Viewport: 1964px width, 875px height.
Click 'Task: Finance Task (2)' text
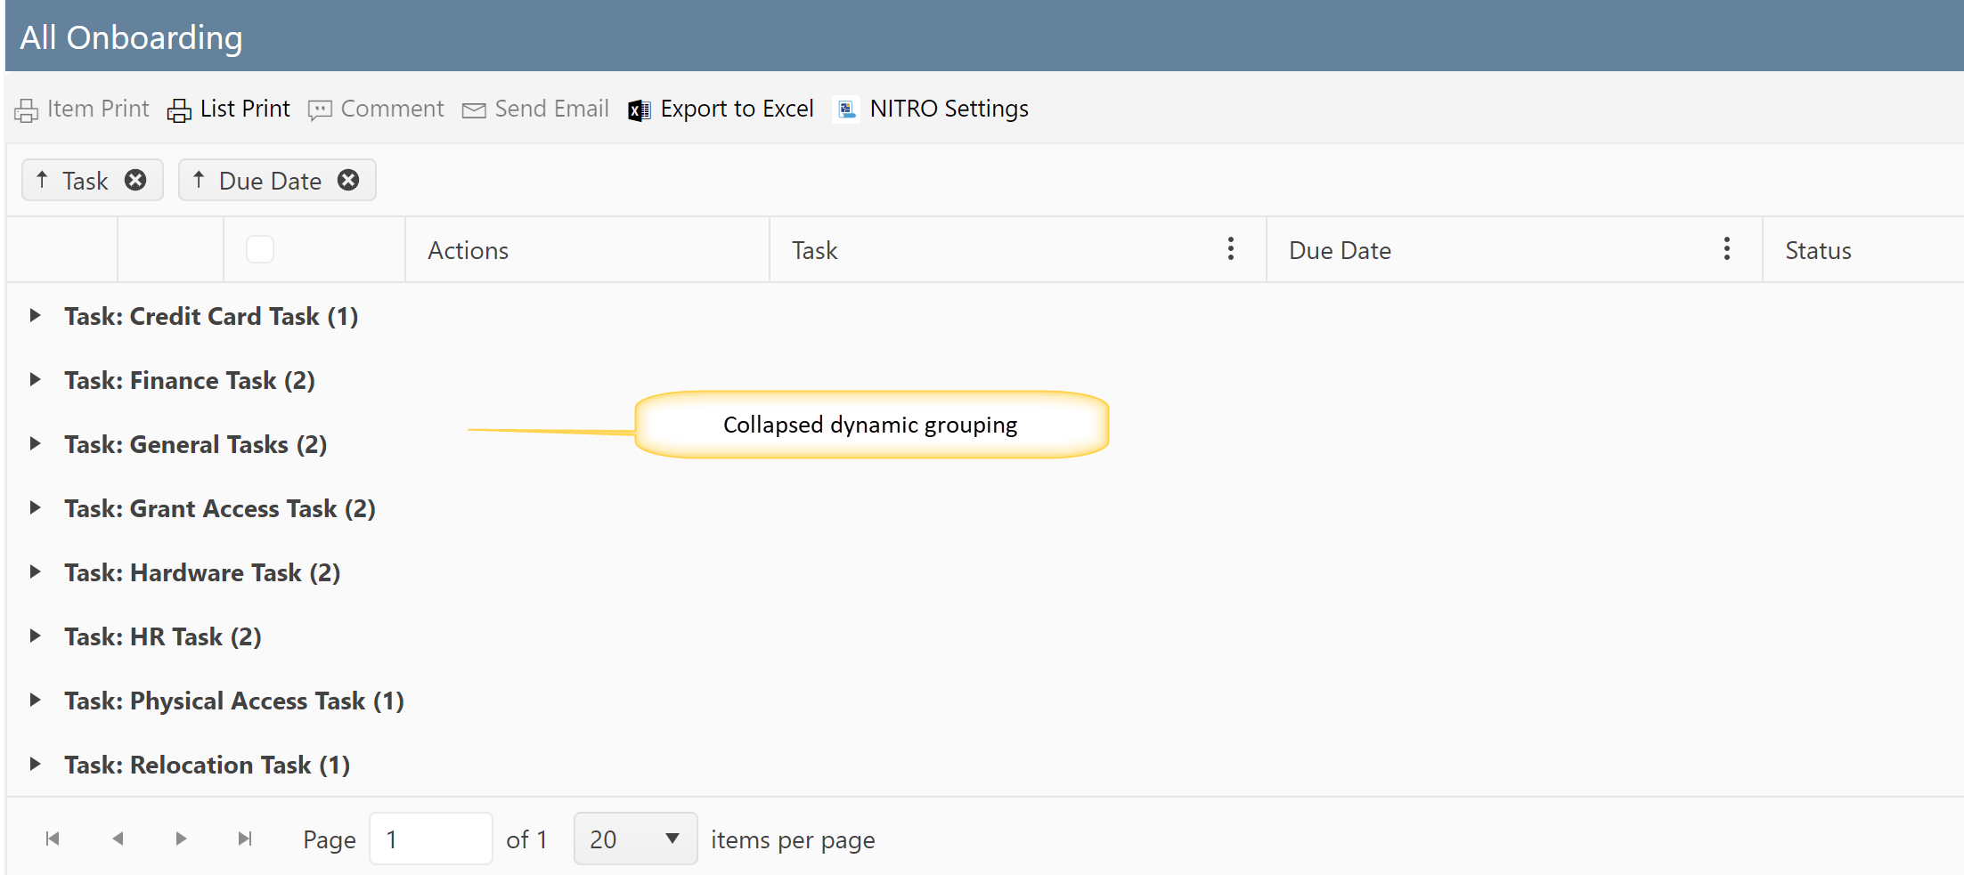click(190, 380)
